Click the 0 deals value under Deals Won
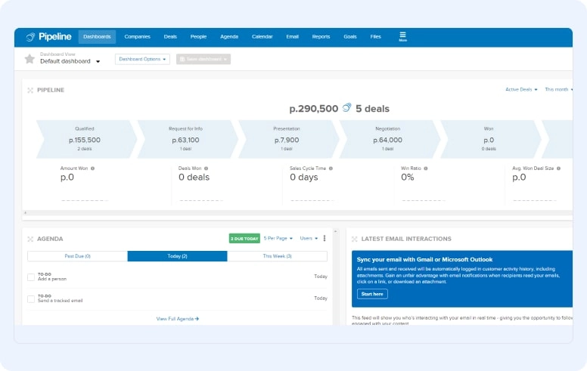Viewport: 587px width, 371px height. click(194, 178)
